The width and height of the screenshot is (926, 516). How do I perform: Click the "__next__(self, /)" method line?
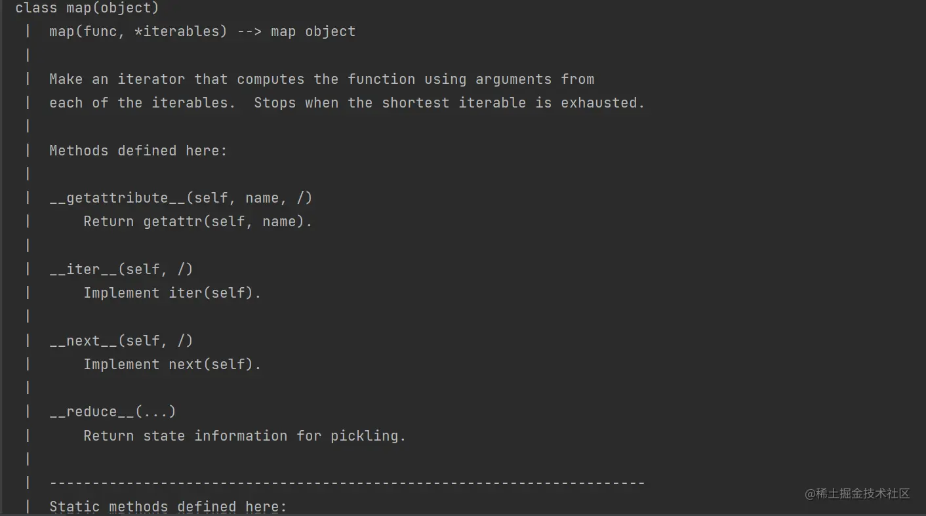click(x=121, y=341)
